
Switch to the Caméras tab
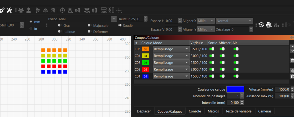(265, 111)
